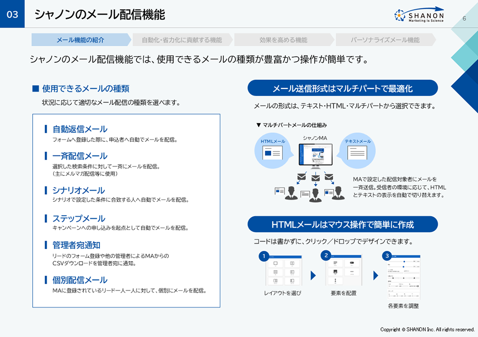Click the ステップメール heading

coord(79,218)
